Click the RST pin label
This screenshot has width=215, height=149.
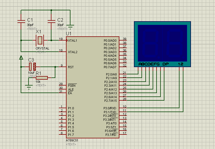click(x=71, y=67)
